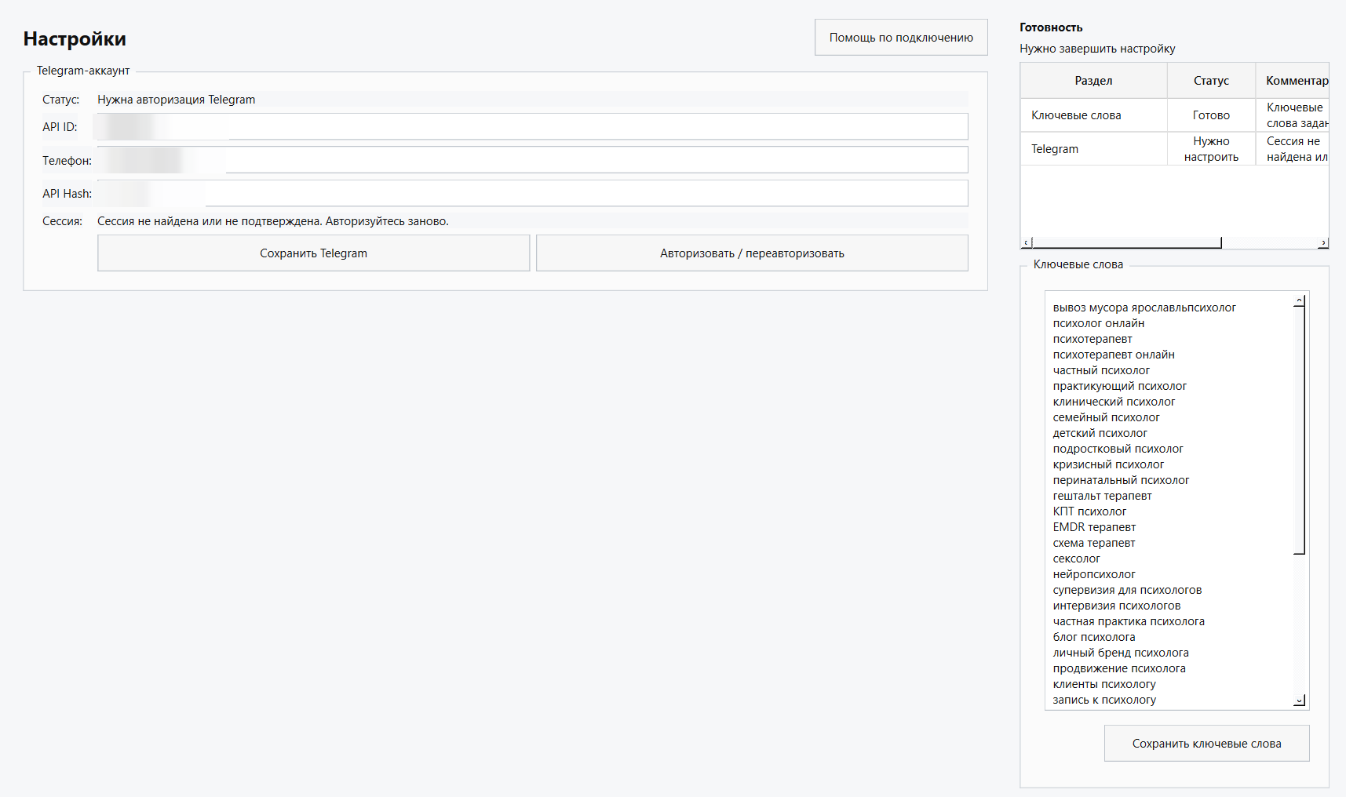The height and width of the screenshot is (797, 1346).
Task: Place cursor on "вывоз мусора ярославльпсихолог" line
Action: (1144, 308)
